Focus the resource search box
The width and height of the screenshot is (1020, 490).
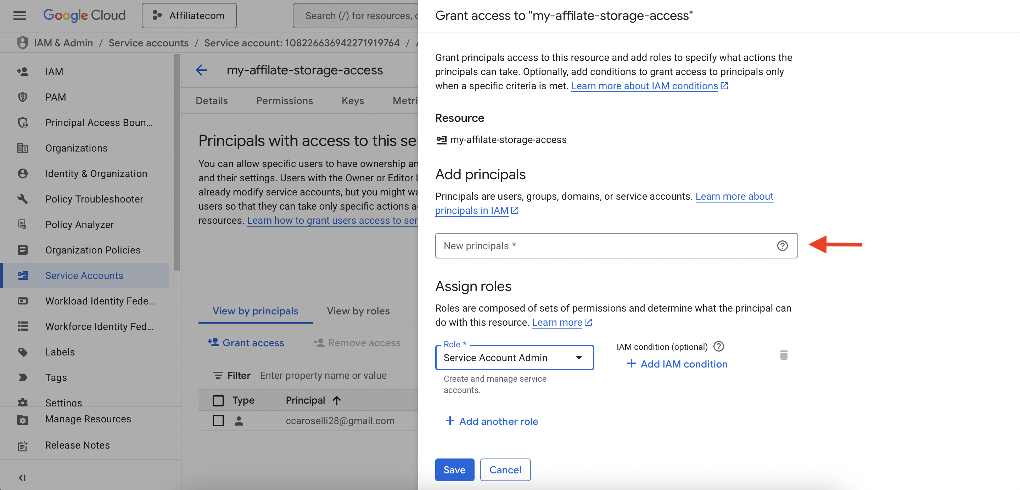[355, 16]
